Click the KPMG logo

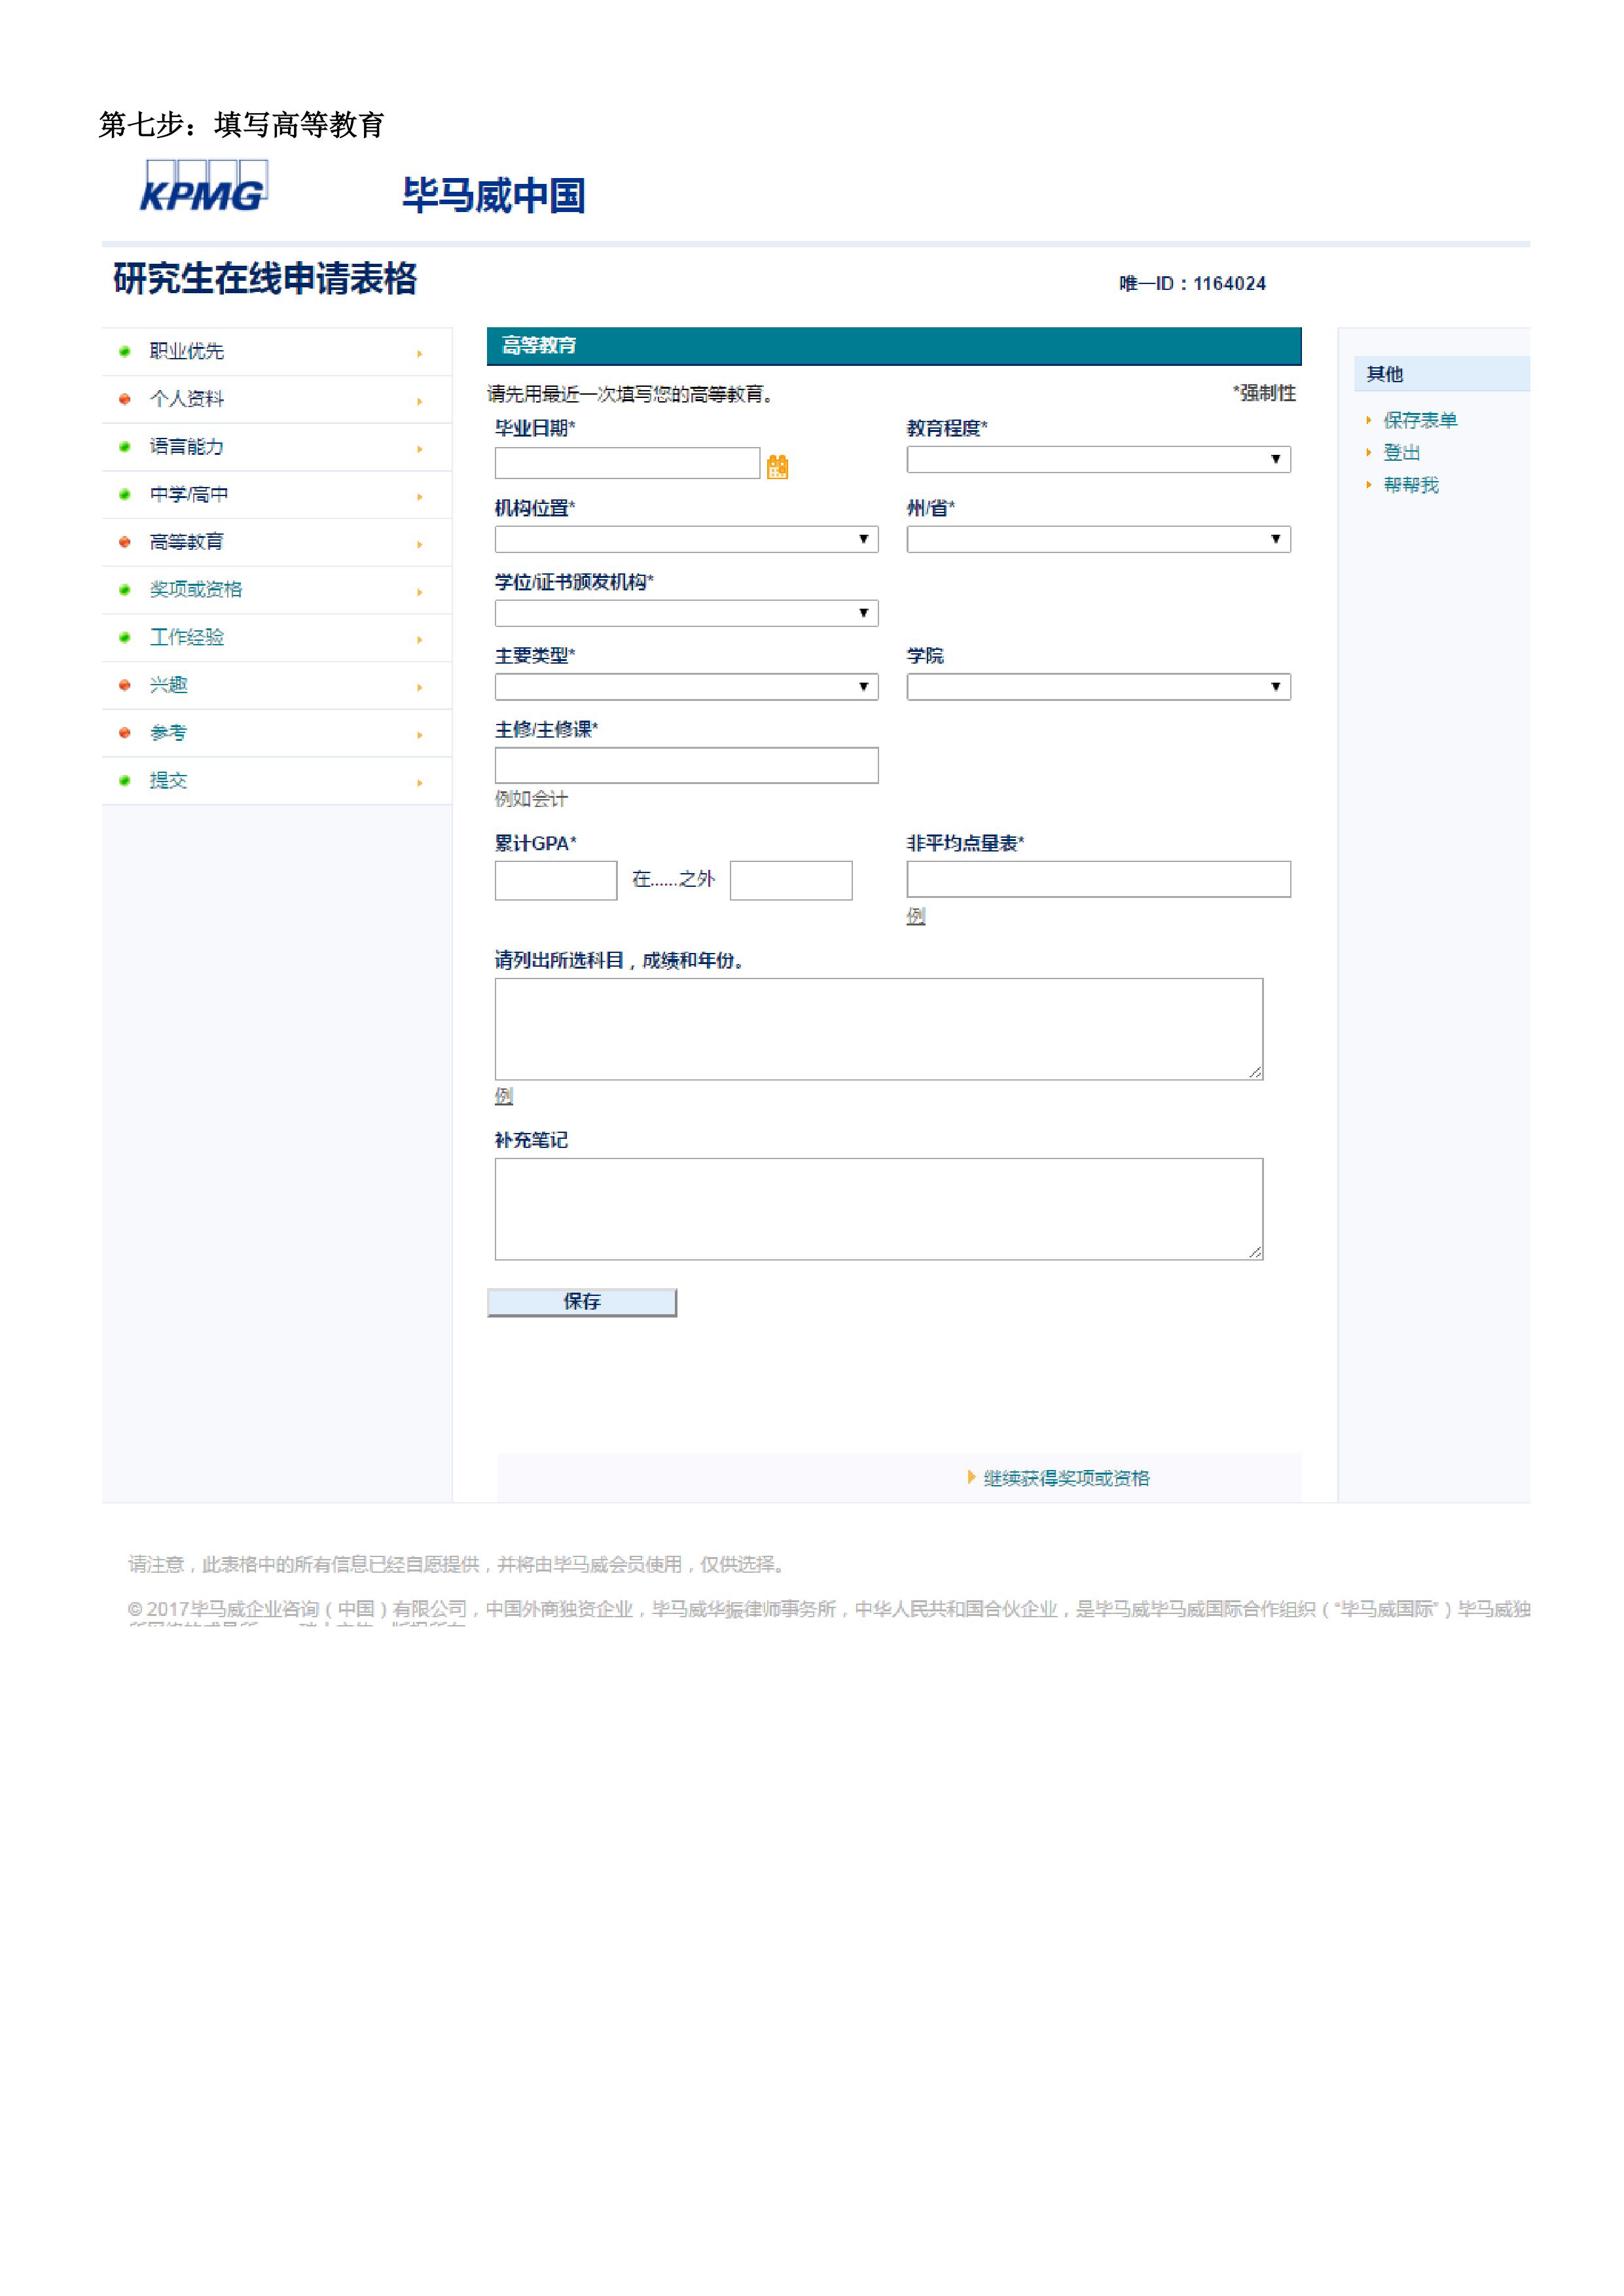click(x=204, y=187)
